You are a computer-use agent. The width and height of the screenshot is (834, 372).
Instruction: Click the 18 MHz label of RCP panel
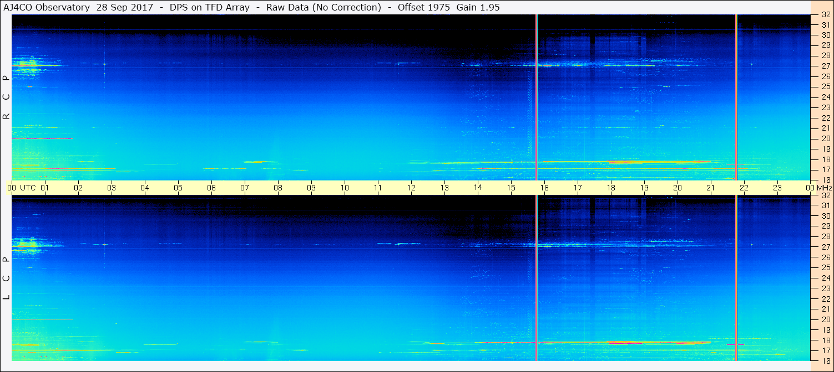click(826, 159)
